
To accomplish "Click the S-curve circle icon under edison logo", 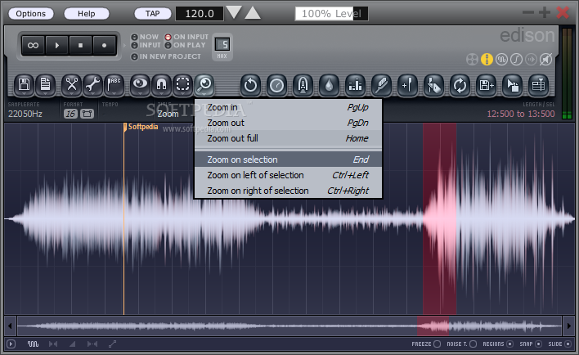I will point(516,60).
